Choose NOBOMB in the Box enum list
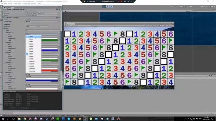 coord(33,71)
